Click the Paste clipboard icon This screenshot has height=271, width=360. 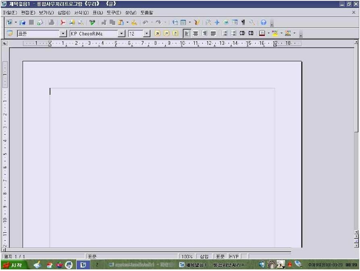coord(121,22)
